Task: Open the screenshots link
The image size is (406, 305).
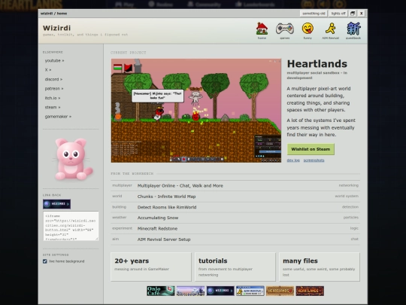Action: click(x=314, y=160)
